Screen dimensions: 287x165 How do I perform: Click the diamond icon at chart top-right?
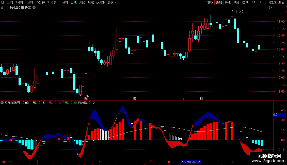tap(266, 8)
